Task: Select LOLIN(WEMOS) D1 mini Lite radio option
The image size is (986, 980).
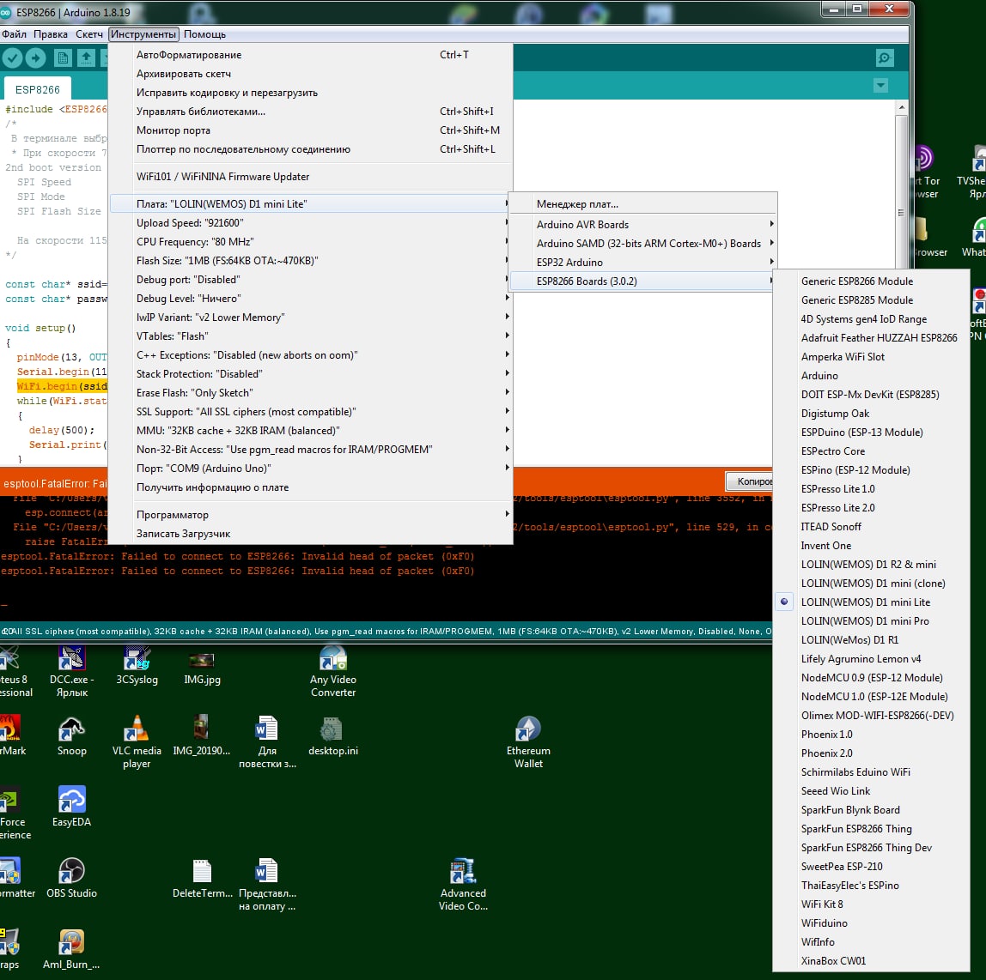Action: pos(872,602)
